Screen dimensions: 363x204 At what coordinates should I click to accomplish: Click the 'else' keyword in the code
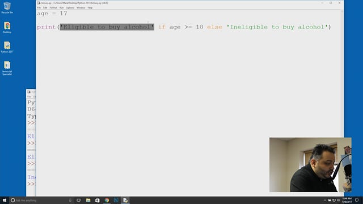point(214,27)
